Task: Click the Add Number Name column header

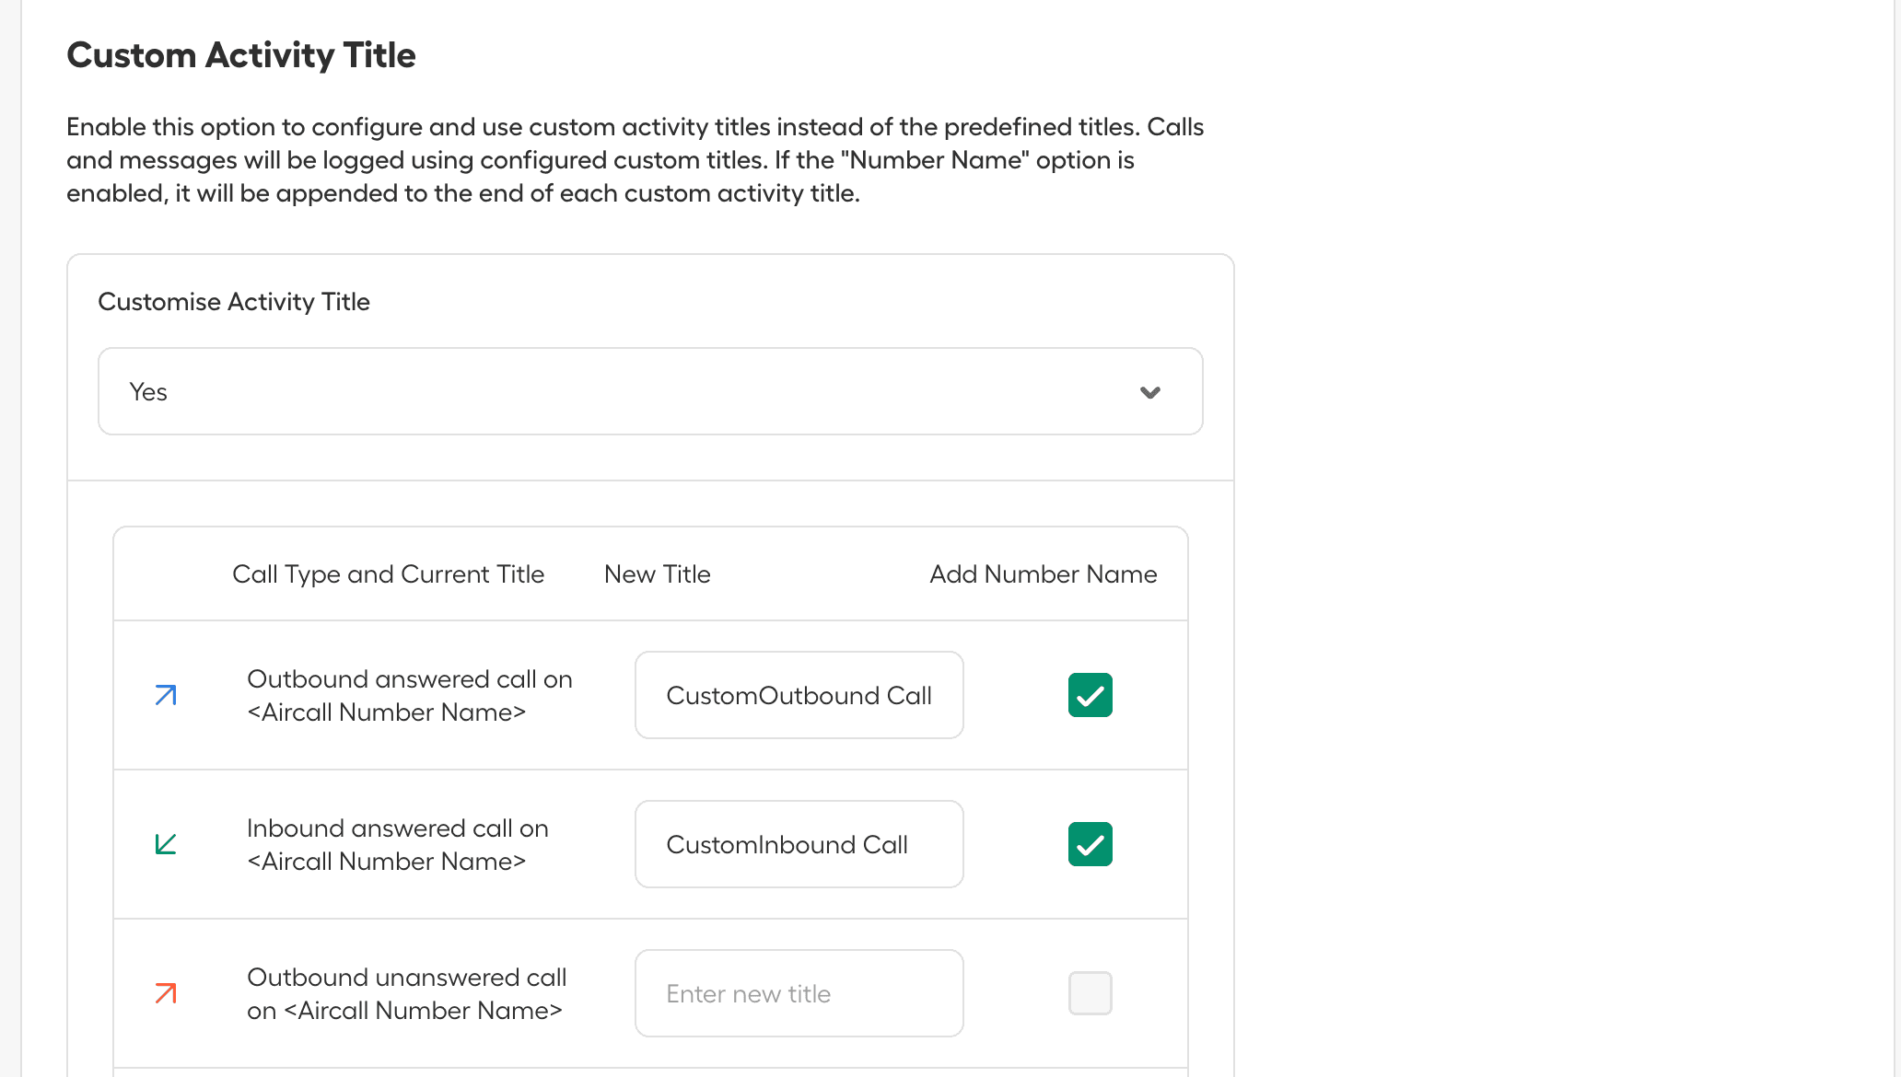Action: coord(1043,573)
